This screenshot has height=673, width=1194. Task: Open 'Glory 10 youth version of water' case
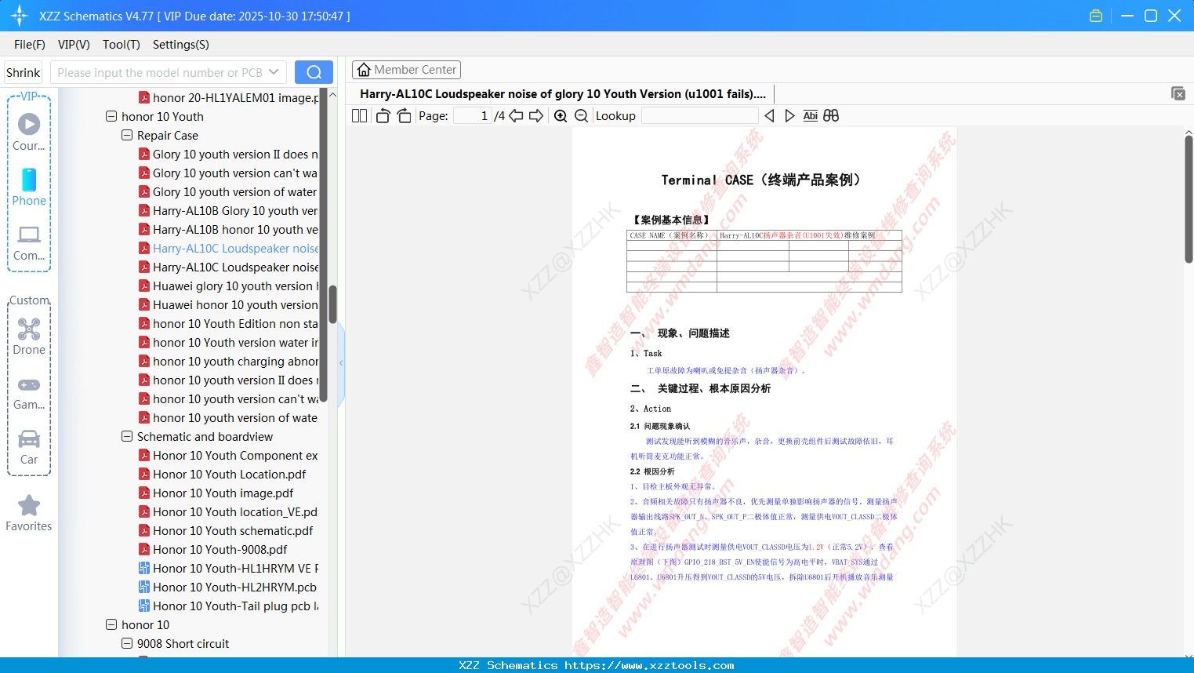click(x=227, y=192)
